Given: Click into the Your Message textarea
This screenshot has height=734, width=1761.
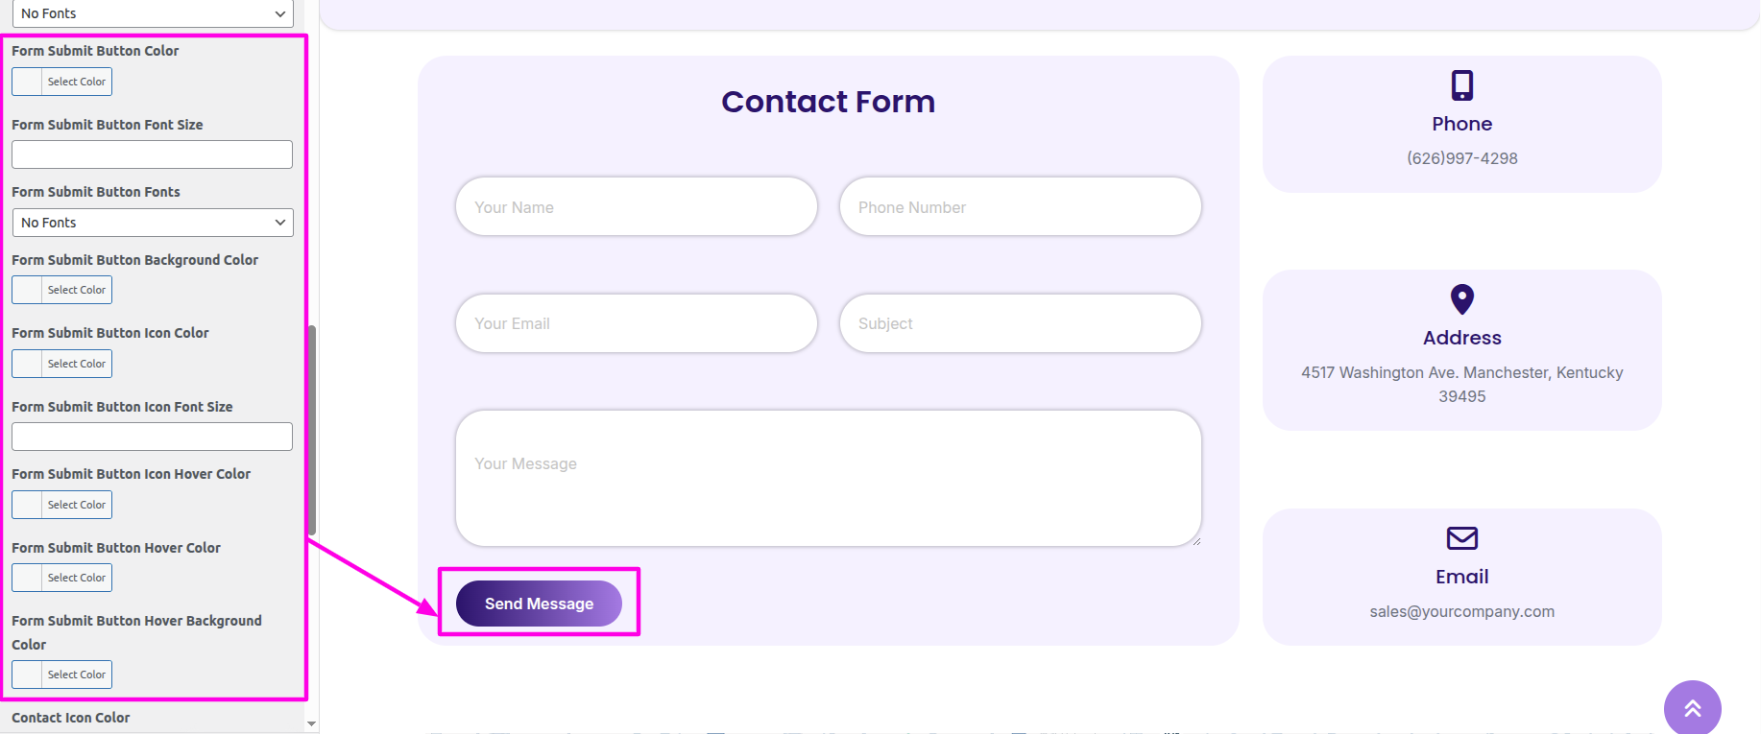Looking at the screenshot, I should coord(828,479).
